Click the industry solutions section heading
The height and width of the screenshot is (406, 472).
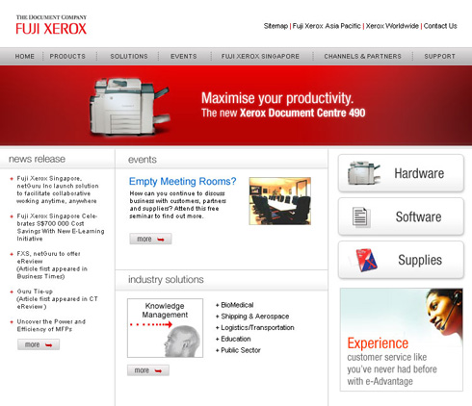click(166, 279)
